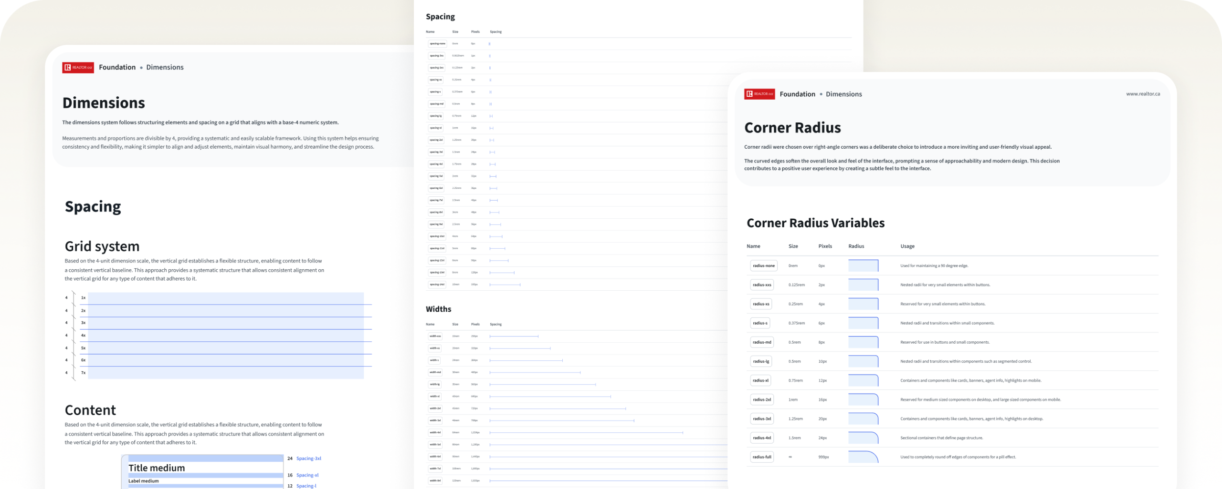Click the spacing-none token chip

(437, 44)
